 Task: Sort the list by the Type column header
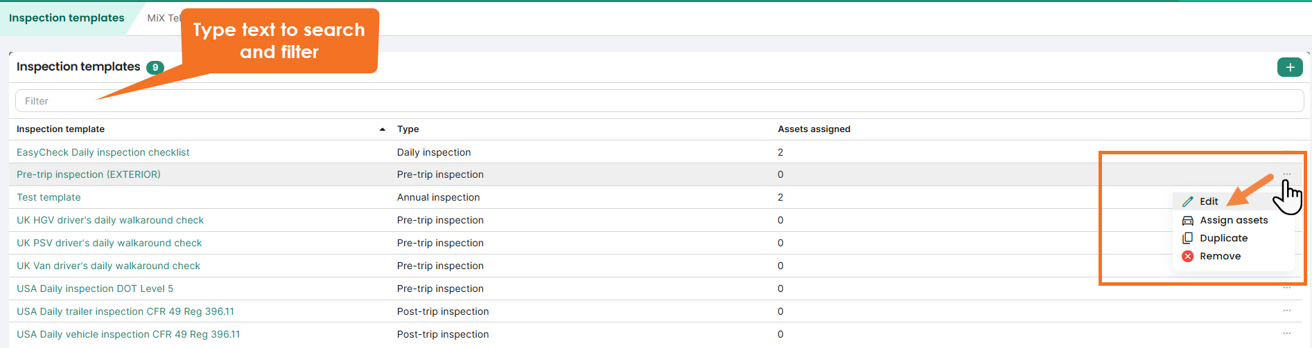click(408, 129)
